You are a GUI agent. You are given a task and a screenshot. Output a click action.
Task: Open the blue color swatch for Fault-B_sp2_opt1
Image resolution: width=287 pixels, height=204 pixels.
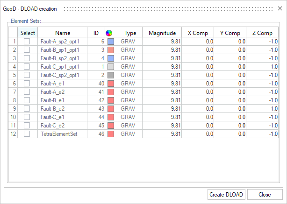point(111,58)
